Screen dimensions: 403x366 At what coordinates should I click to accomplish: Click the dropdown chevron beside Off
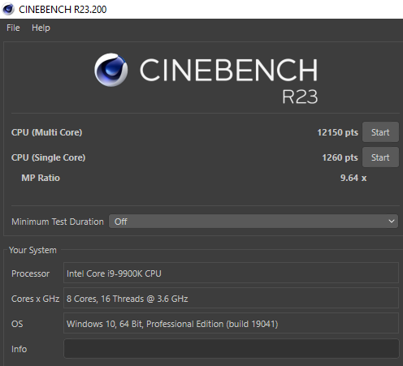pyautogui.click(x=391, y=222)
